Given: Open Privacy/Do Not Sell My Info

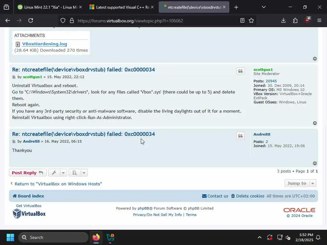Looking at the screenshot, I should click(157, 215).
